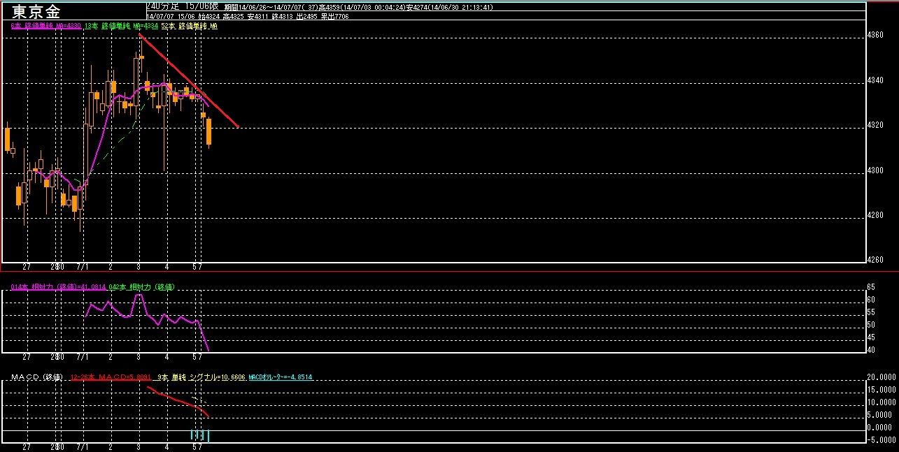Click the 7/1 date label under RSI panel
The height and width of the screenshot is (452, 899).
(82, 357)
